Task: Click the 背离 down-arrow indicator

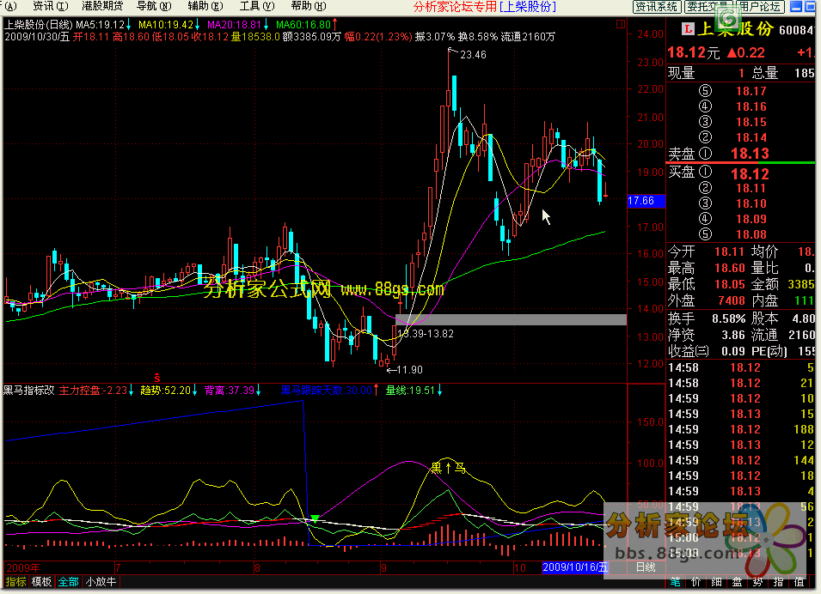Action: click(258, 390)
